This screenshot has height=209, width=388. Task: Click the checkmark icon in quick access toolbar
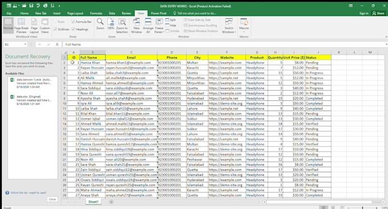38,6
